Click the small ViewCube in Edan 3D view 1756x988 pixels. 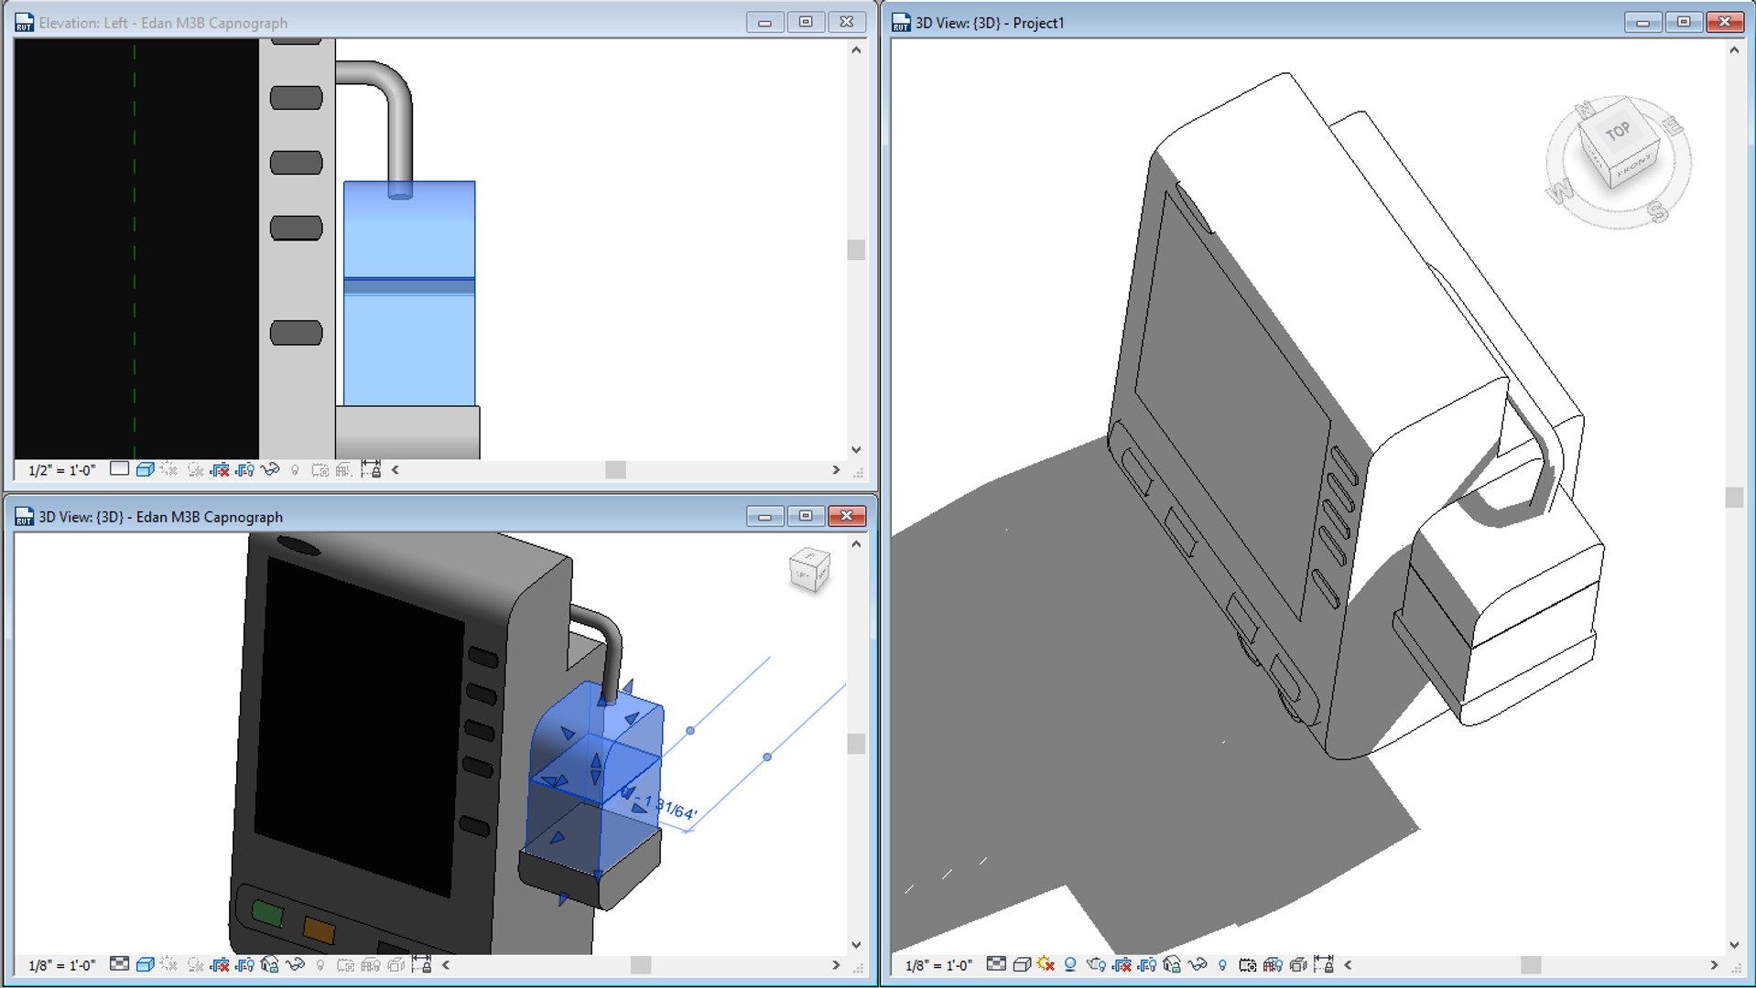[x=809, y=570]
